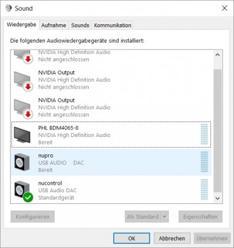Click the Sound speaker icon in title bar
This screenshot has height=248, width=234.
point(9,8)
